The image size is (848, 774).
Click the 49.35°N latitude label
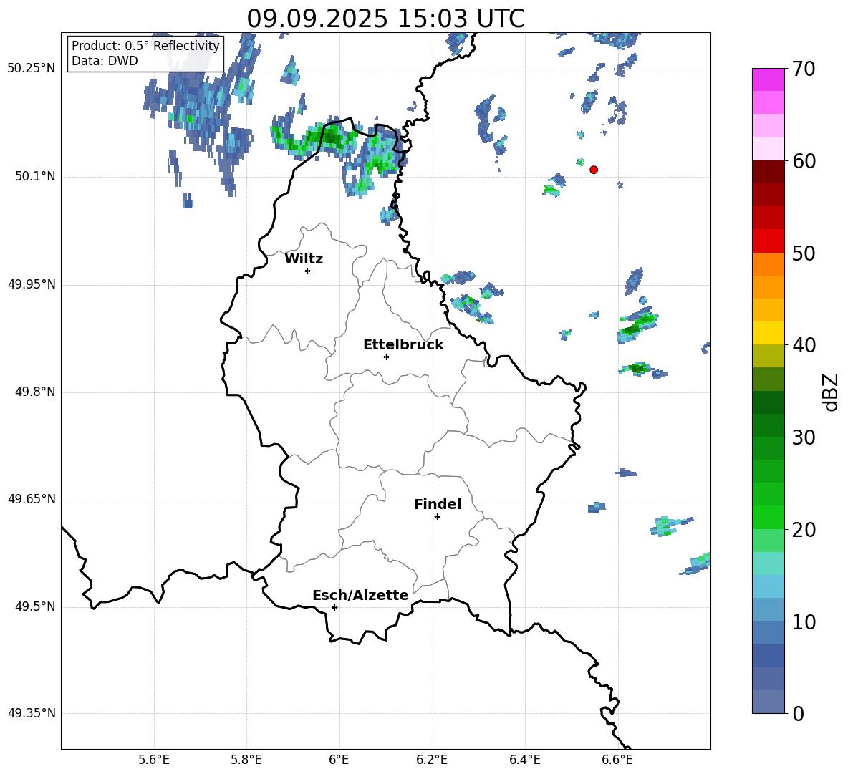click(x=32, y=713)
